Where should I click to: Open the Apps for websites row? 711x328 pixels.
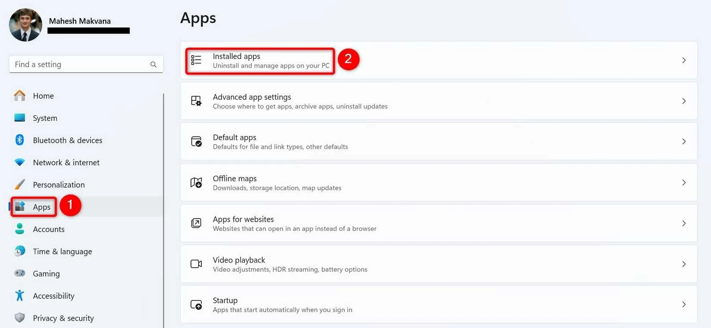tap(439, 223)
